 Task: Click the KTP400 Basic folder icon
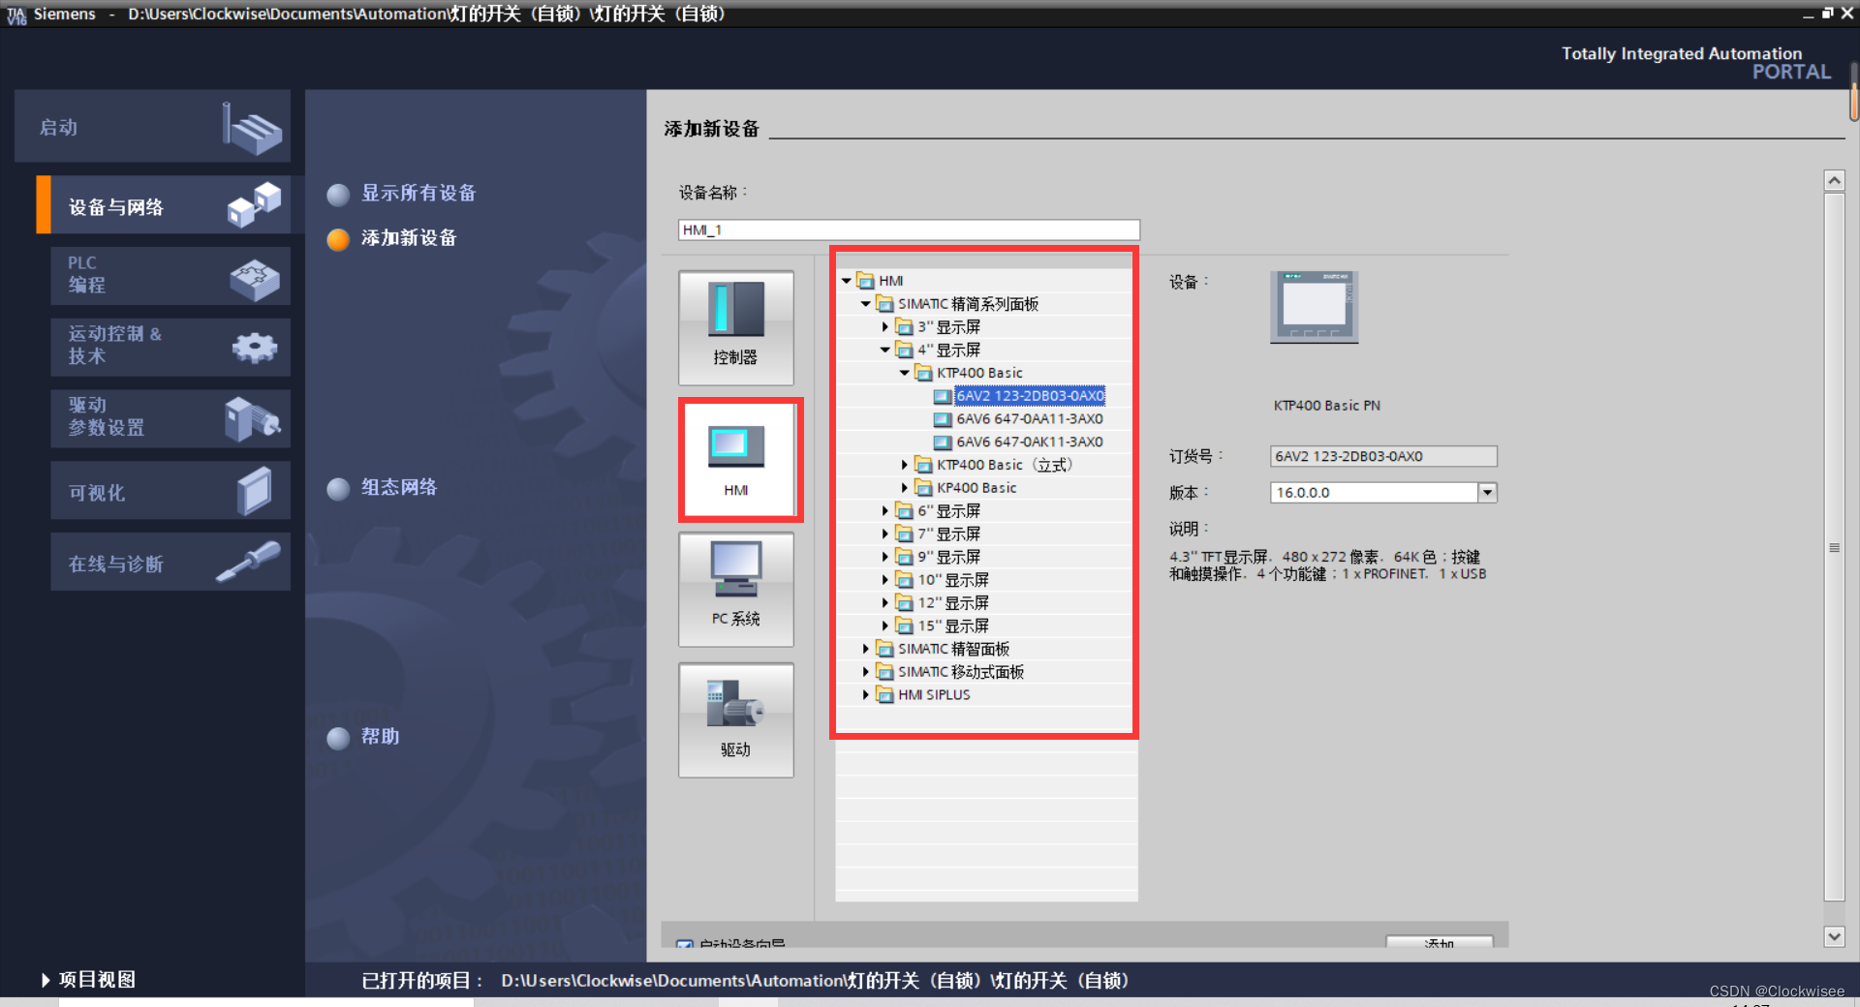pyautogui.click(x=923, y=373)
